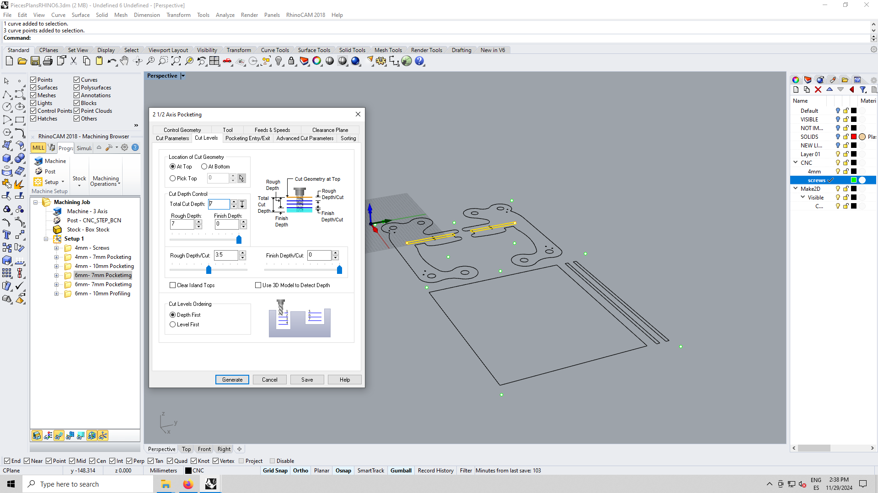Viewport: 878px width, 493px height.
Task: Switch to Pocketing Entry/Exit tab
Action: (248, 138)
